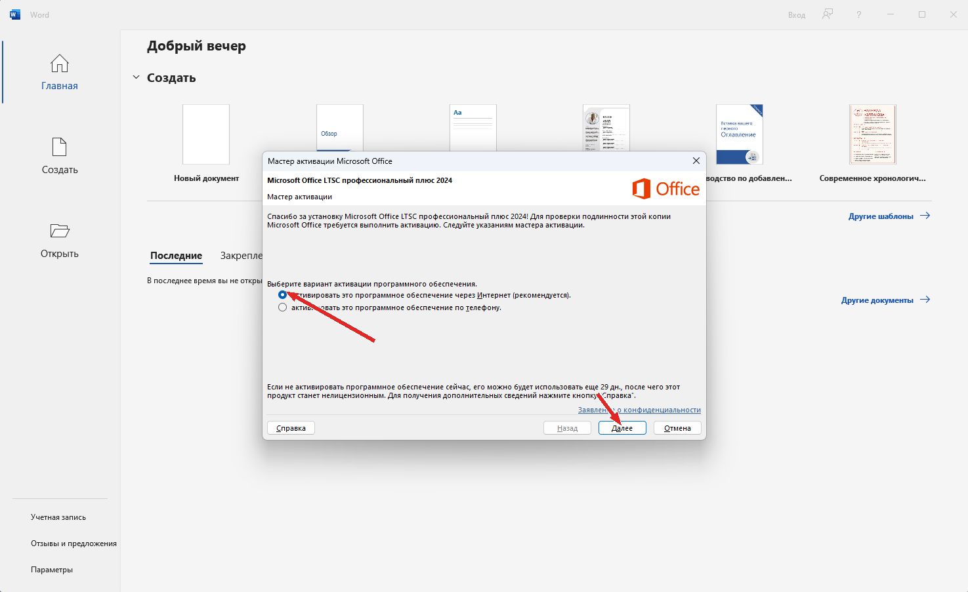Switch to the Последние tab
968x592 pixels.
(x=176, y=256)
